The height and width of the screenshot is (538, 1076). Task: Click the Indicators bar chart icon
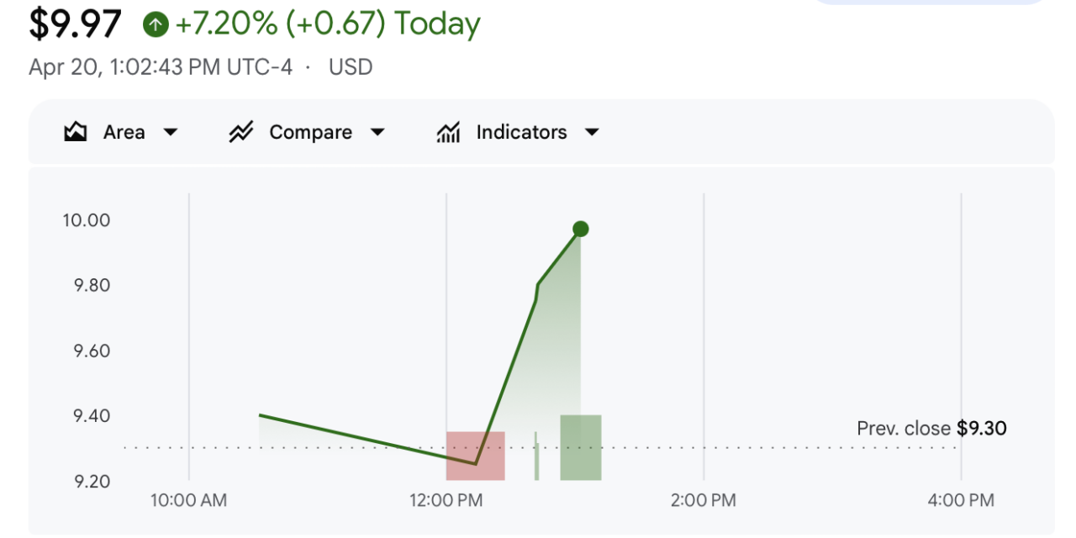(448, 132)
